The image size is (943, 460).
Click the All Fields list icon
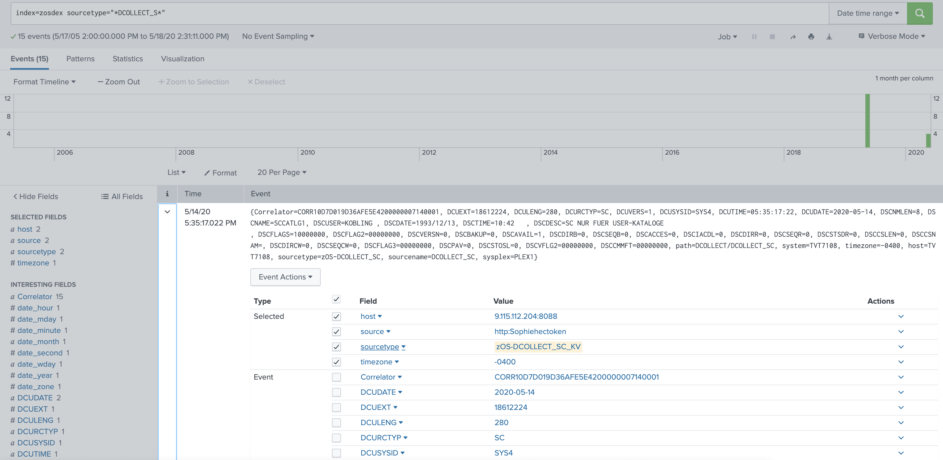click(x=104, y=196)
